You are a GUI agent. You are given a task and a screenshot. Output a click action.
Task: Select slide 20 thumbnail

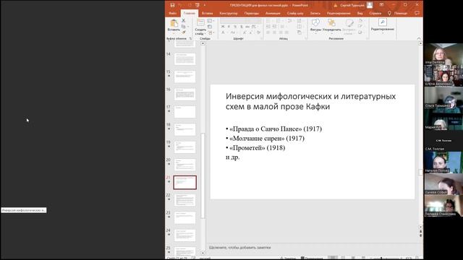[185, 165]
